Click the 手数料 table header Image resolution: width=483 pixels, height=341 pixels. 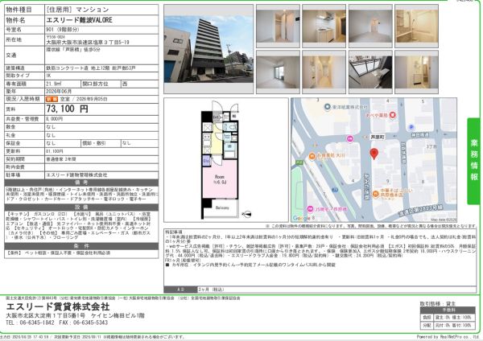[x=448, y=310]
